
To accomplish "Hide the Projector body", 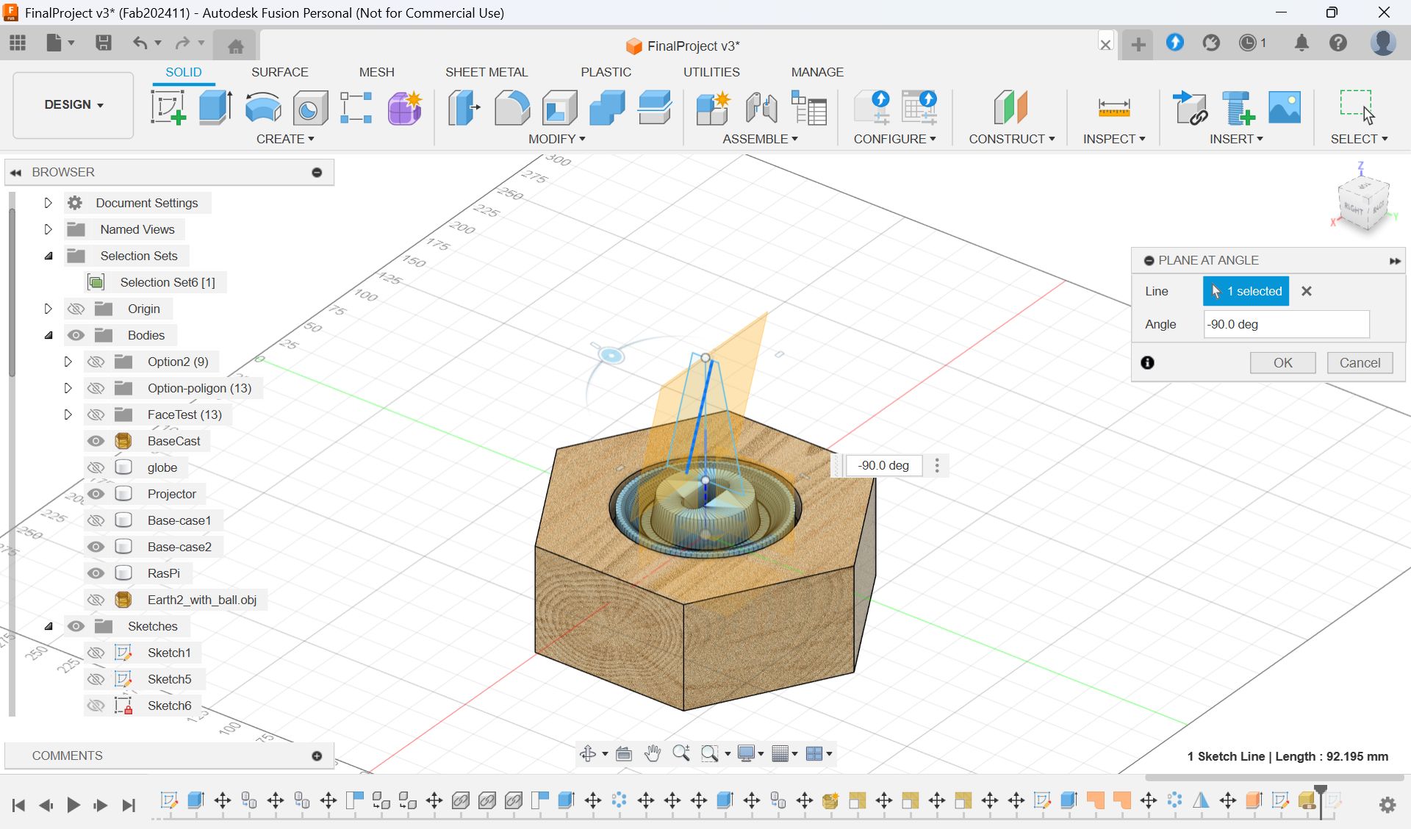I will 96,494.
